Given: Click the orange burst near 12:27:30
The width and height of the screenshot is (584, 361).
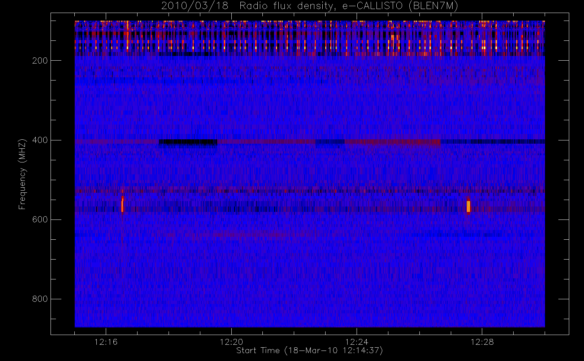Looking at the screenshot, I should pyautogui.click(x=468, y=206).
